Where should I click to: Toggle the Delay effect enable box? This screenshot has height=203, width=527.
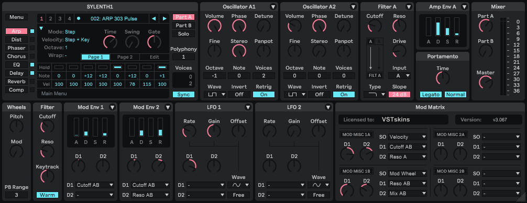pos(32,73)
